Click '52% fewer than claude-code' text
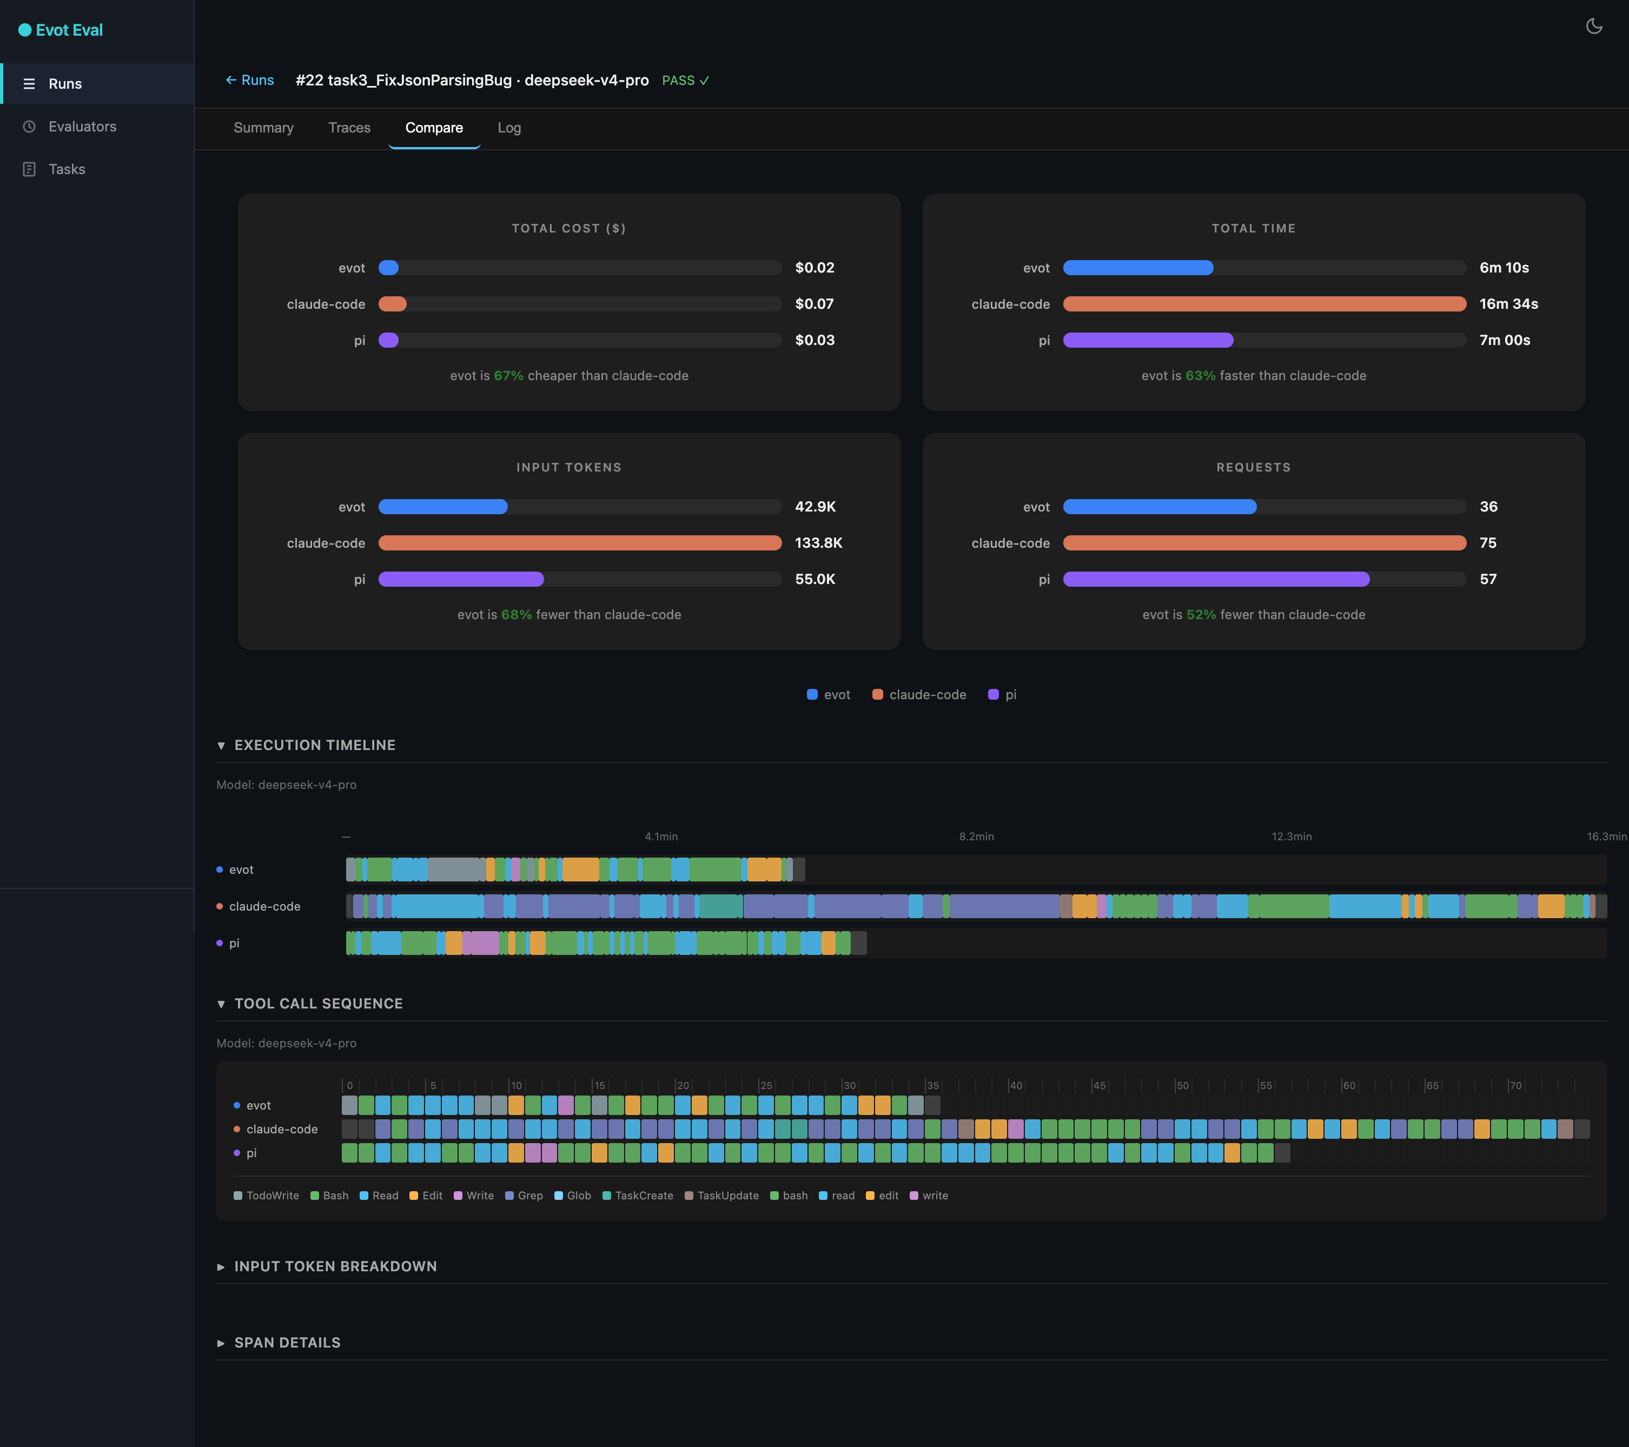1629x1447 pixels. 1276,614
